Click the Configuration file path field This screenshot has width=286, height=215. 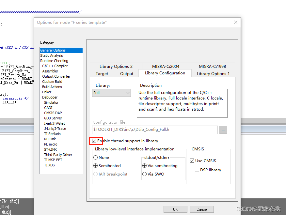coord(155,130)
